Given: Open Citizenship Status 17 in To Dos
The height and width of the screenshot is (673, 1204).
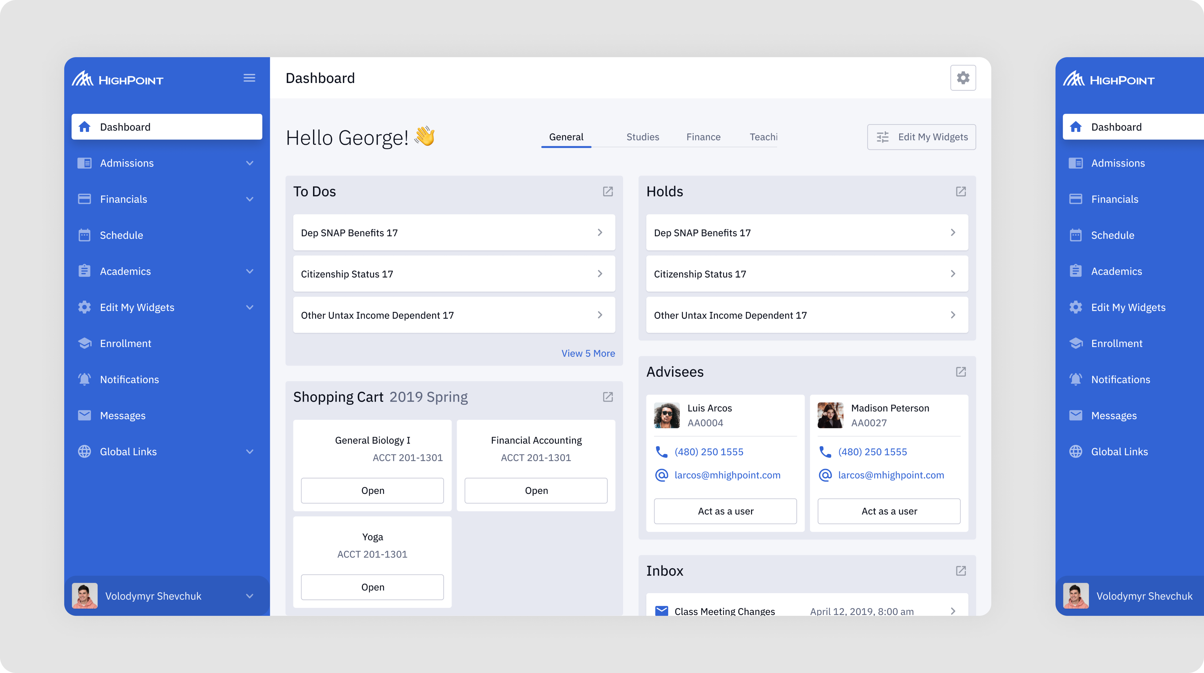Looking at the screenshot, I should pos(454,274).
